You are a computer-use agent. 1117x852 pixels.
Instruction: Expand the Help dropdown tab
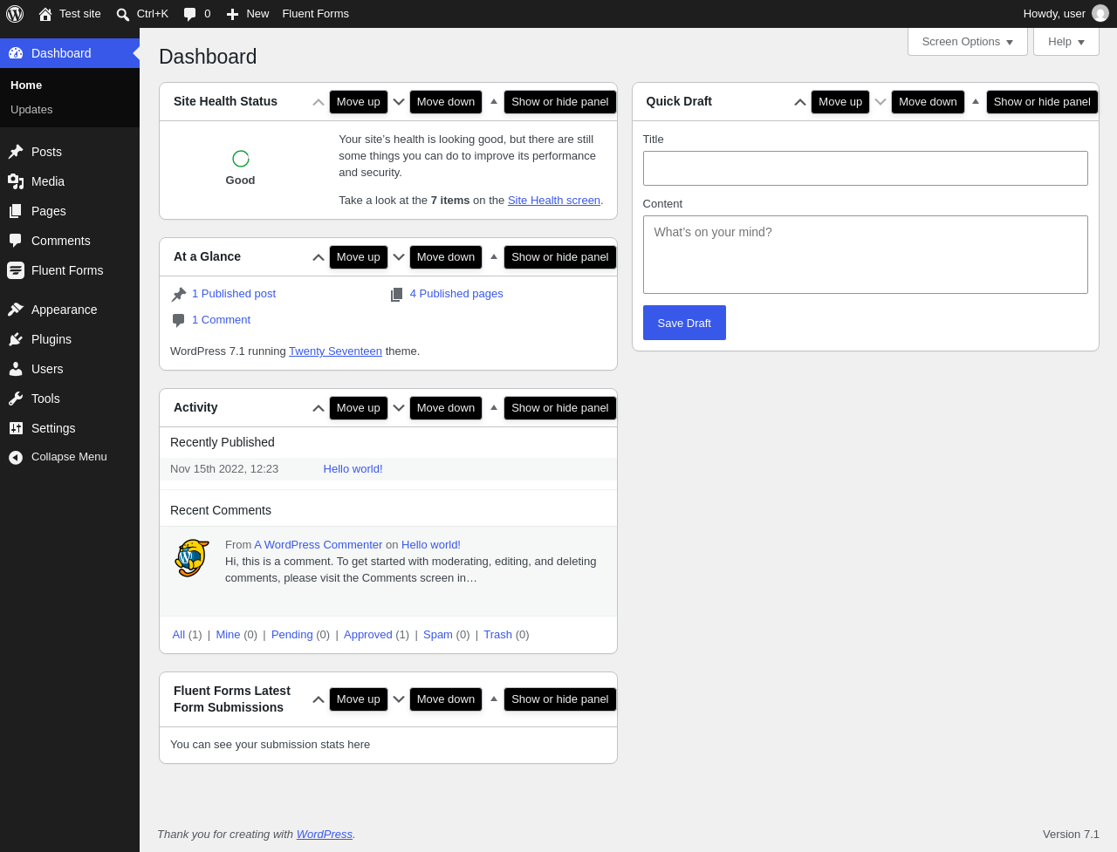tap(1066, 42)
